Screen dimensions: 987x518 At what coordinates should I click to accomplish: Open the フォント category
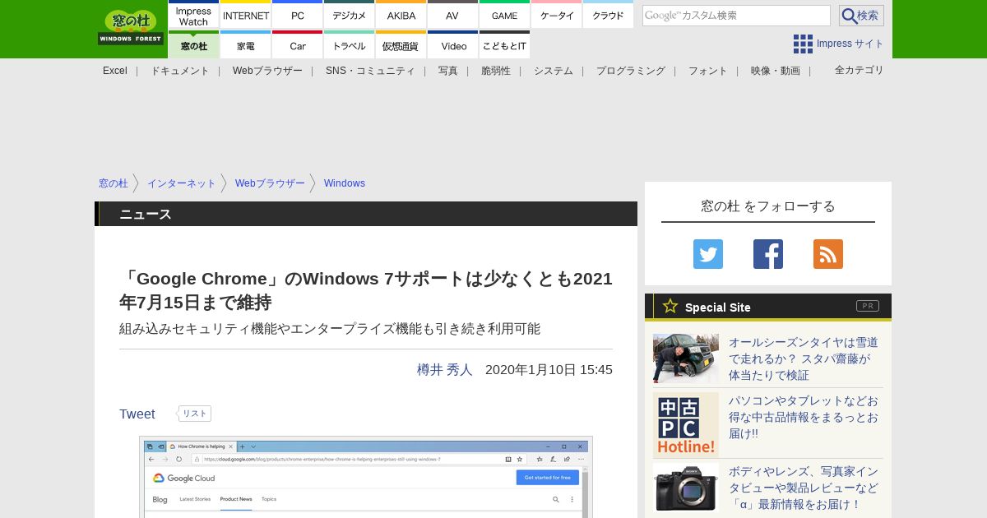(x=708, y=71)
